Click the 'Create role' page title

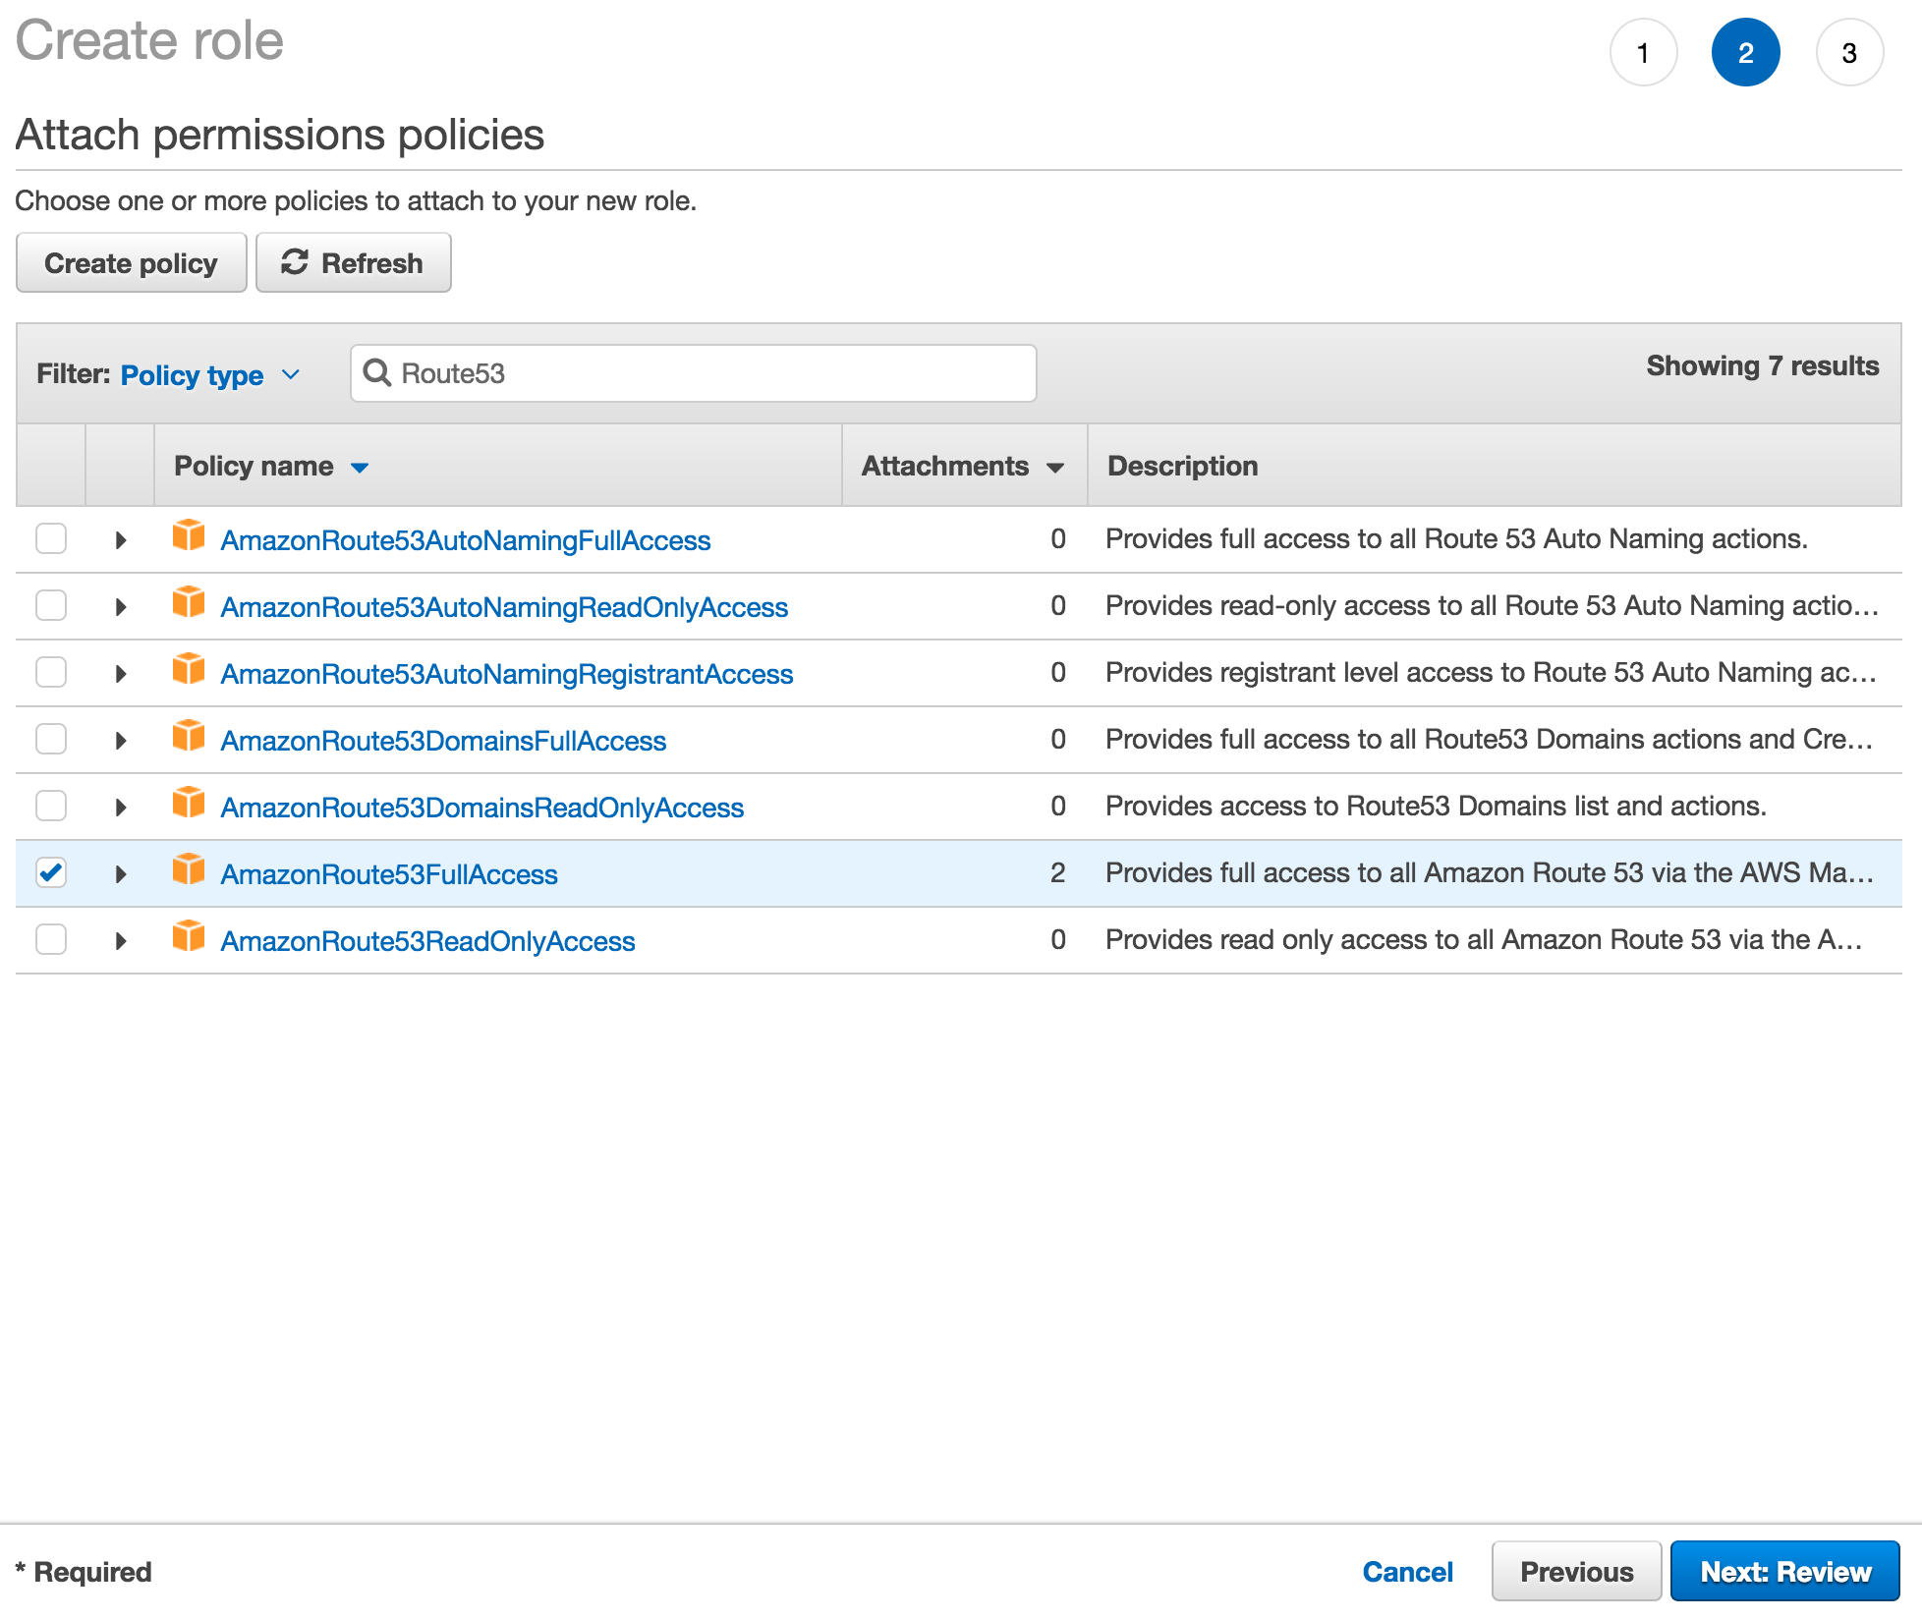point(149,40)
